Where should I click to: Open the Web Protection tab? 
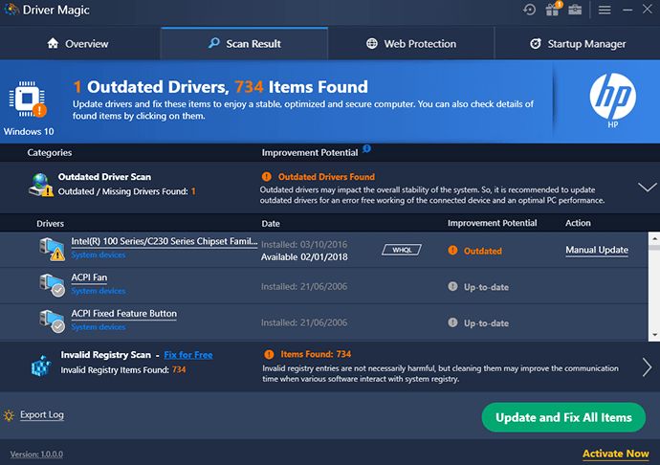[x=411, y=43]
